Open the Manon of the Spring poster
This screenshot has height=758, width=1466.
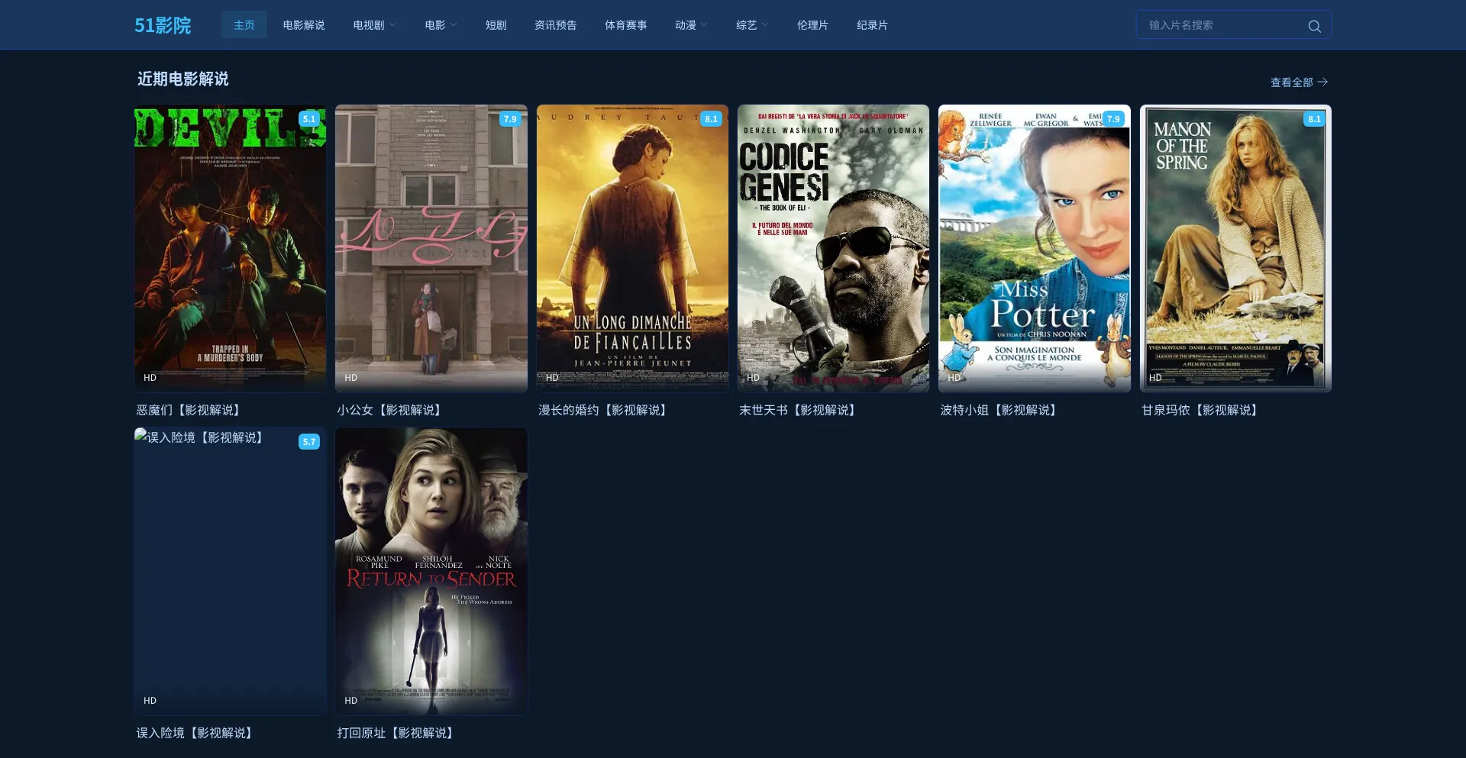(1235, 249)
